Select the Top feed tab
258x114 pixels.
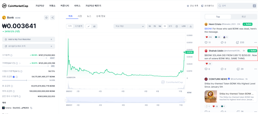(218, 17)
